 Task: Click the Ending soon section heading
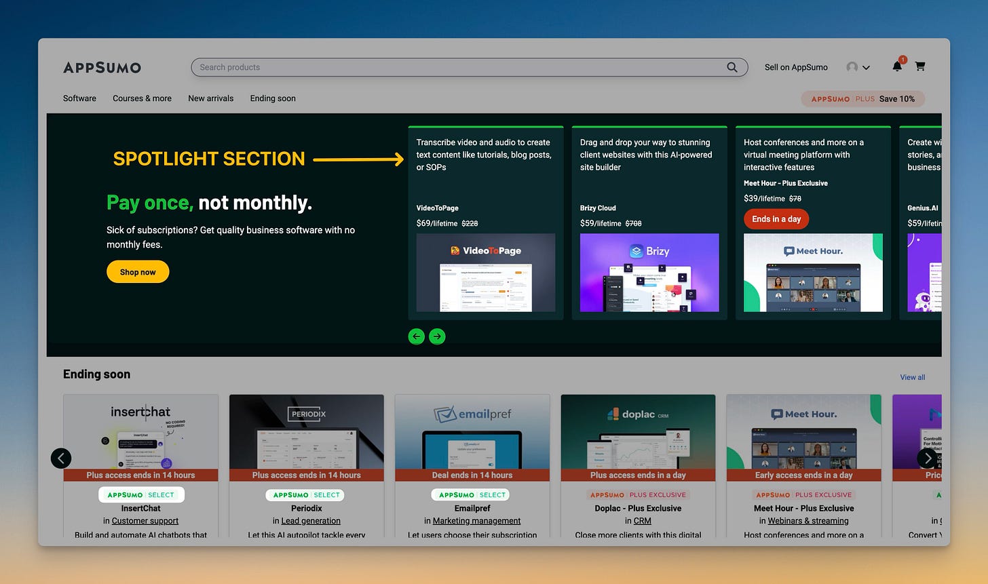coord(96,374)
